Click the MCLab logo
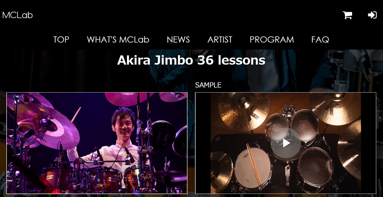383x197 pixels. point(17,15)
